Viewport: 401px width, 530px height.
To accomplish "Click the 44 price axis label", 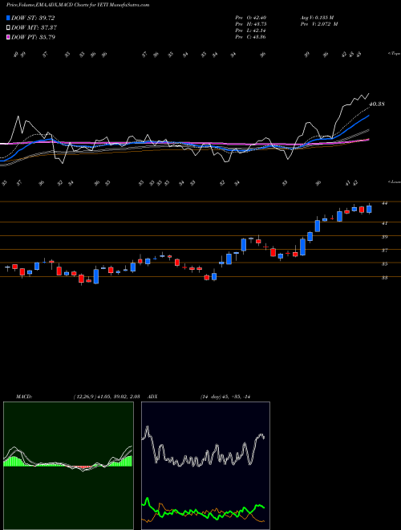I will pyautogui.click(x=384, y=203).
